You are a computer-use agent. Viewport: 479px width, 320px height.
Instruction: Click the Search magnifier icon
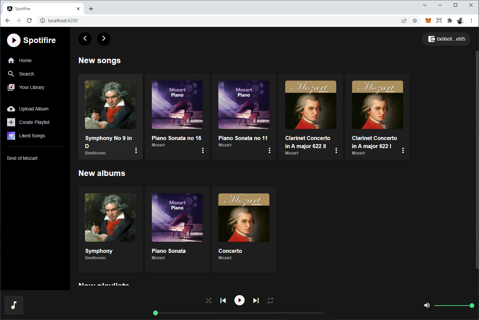pos(11,74)
